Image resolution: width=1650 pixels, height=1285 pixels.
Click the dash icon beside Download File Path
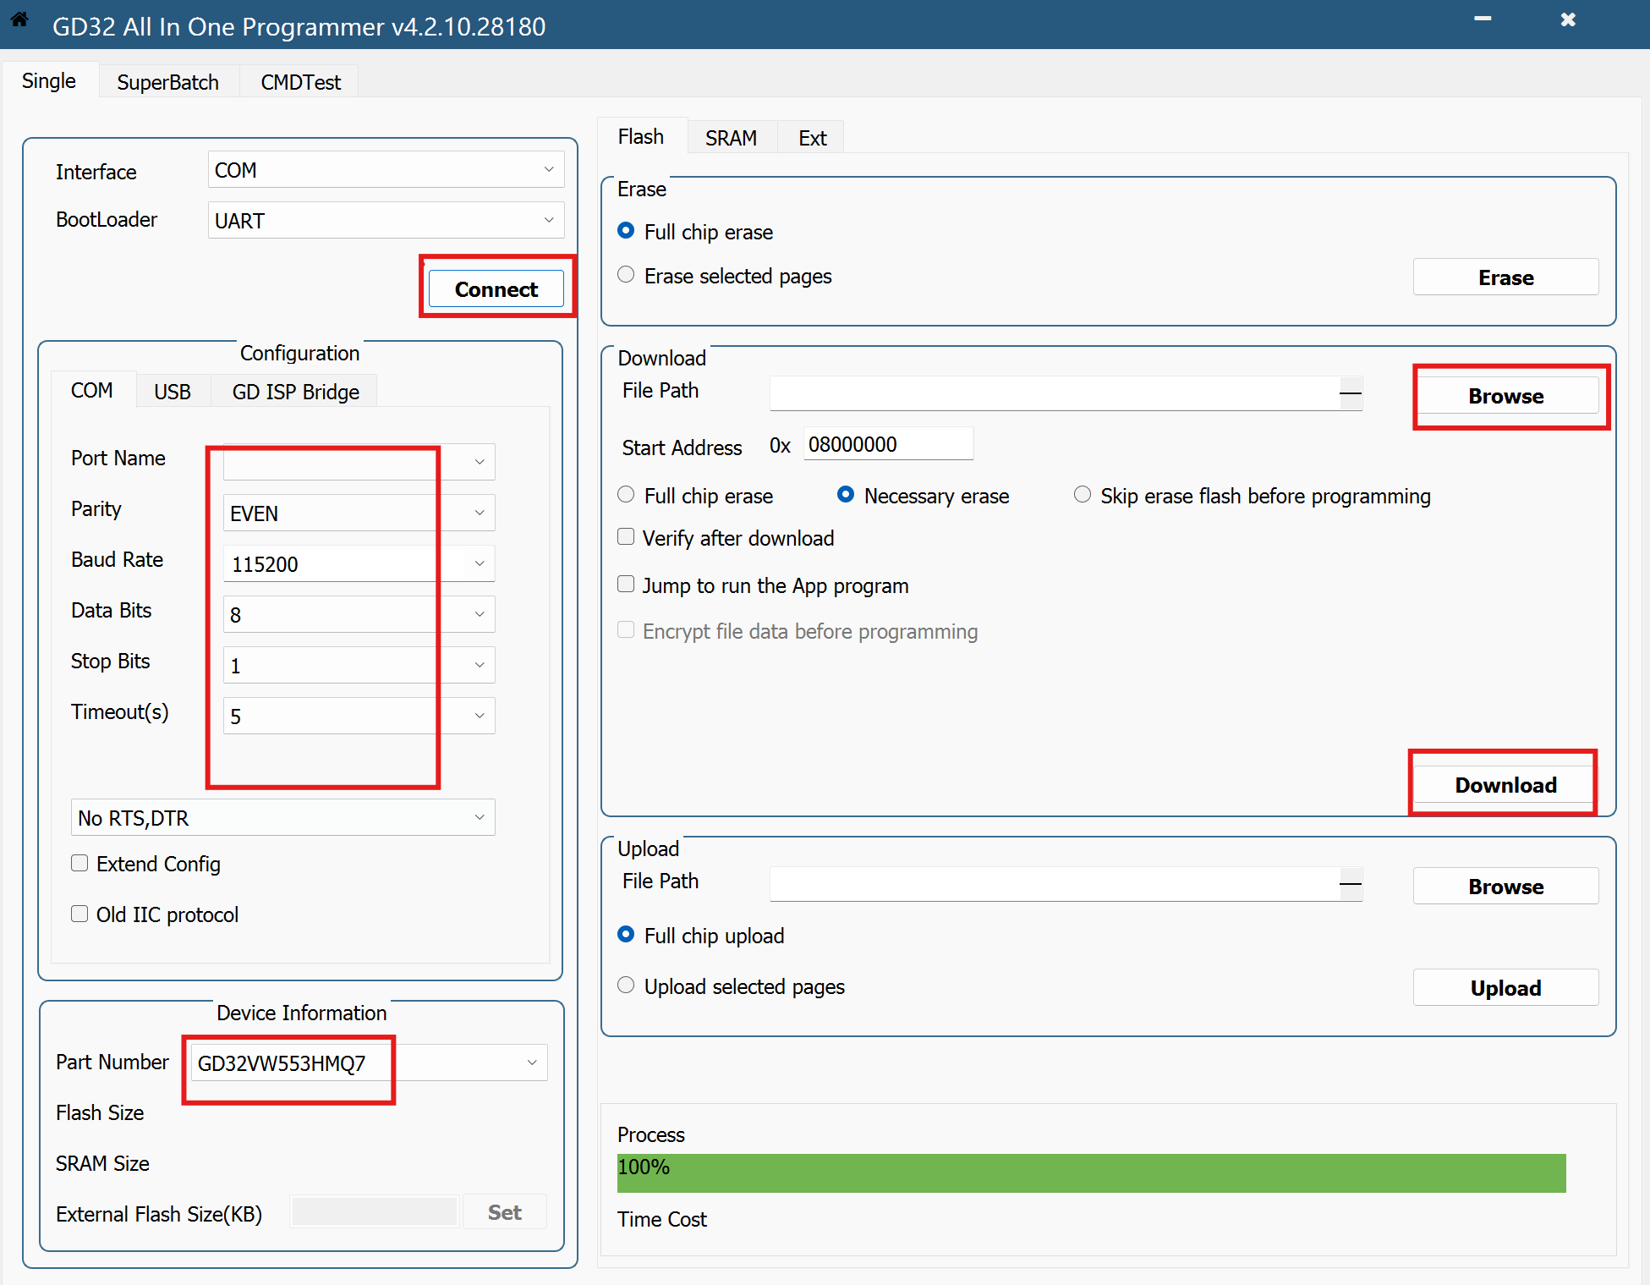click(1351, 393)
